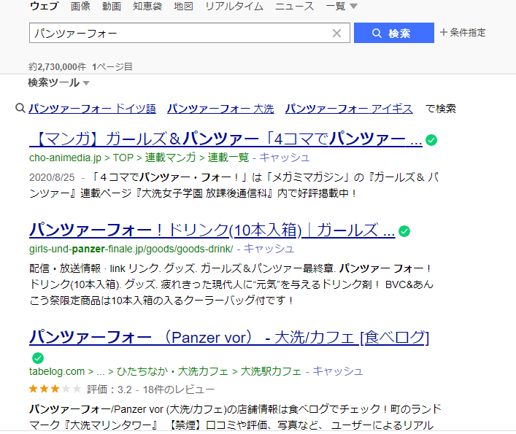Switch to the 知恵袋 tab
The height and width of the screenshot is (434, 516).
[147, 6]
